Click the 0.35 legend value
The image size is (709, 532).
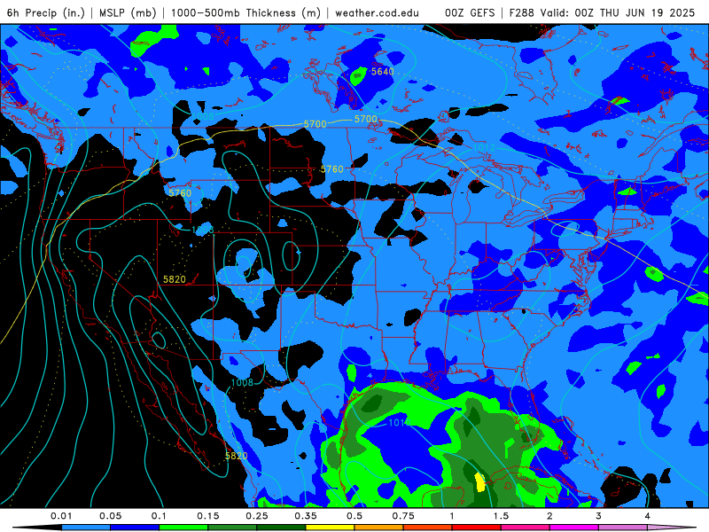(x=306, y=516)
